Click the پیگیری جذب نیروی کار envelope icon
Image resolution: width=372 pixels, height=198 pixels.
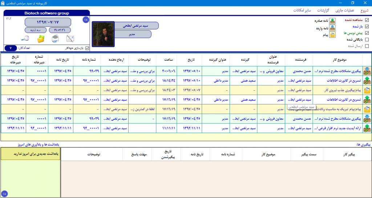pyautogui.click(x=367, y=90)
